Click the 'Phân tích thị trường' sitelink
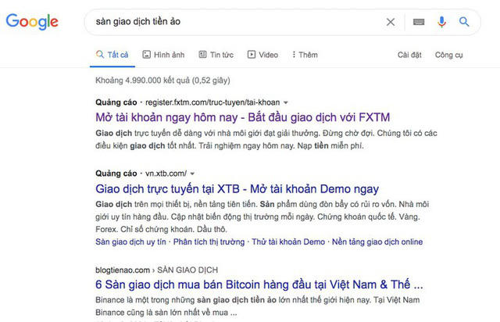 point(209,242)
